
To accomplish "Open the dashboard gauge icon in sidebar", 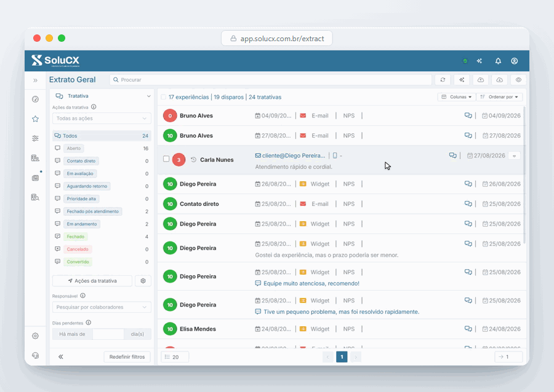I will (35, 99).
